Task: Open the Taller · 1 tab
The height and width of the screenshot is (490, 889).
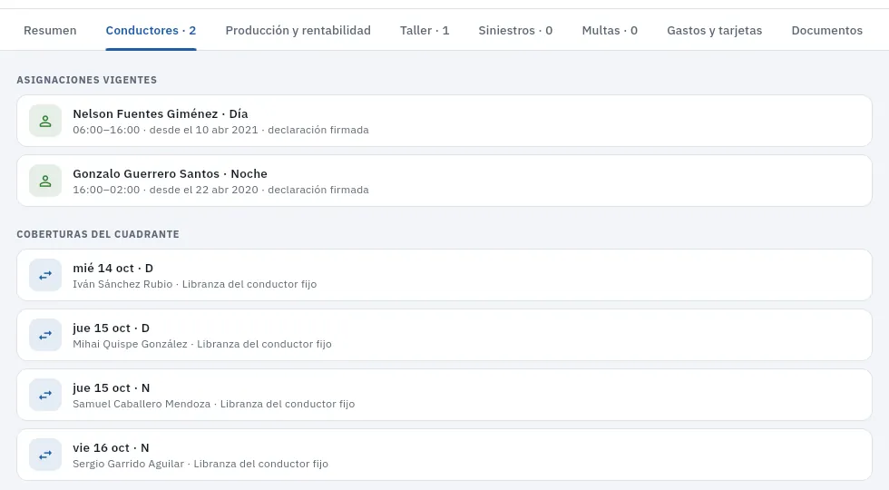Action: coord(425,31)
